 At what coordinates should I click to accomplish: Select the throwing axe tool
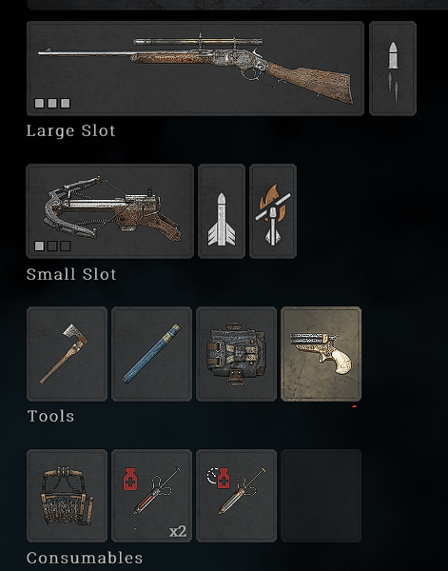[x=67, y=354]
